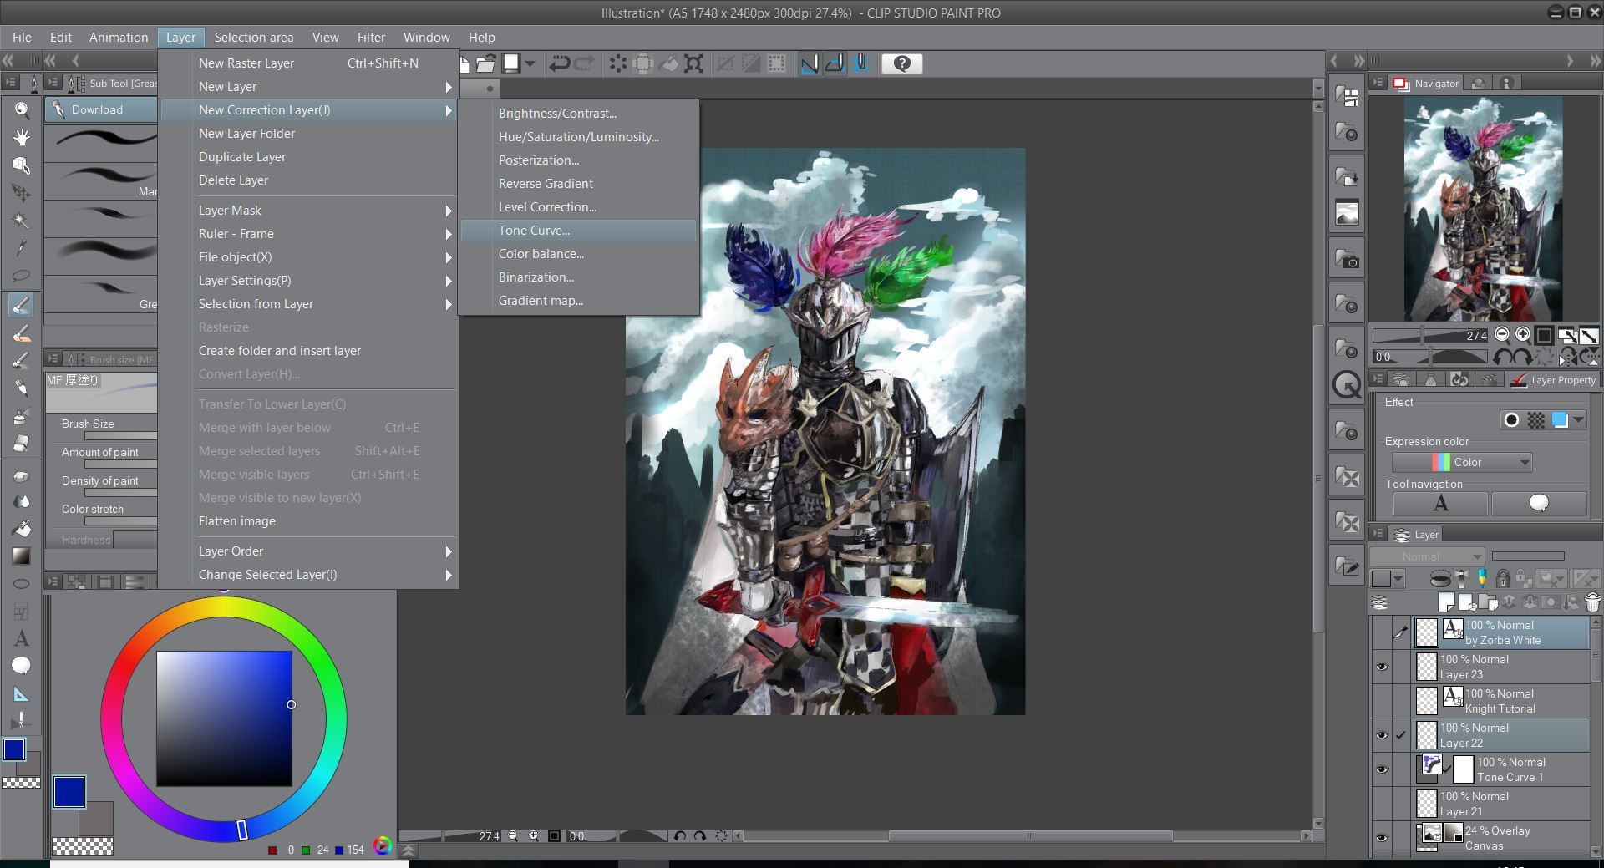This screenshot has width=1604, height=868.
Task: Click the New layer folder icon
Action: tap(1488, 602)
